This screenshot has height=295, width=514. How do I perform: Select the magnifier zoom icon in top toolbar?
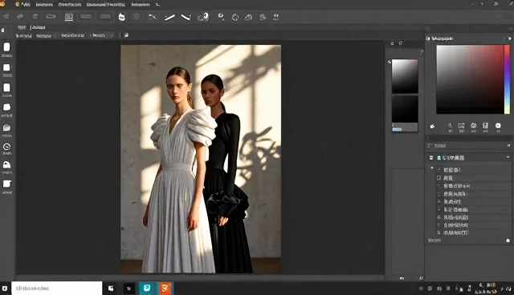(222, 17)
